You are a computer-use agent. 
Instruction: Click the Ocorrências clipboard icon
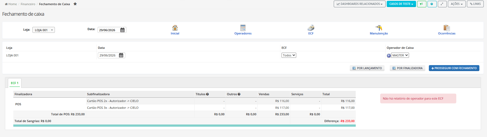click(447, 28)
